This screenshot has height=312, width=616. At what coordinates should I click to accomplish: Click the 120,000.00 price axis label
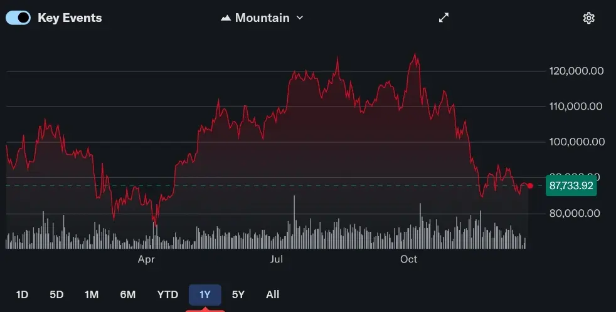tap(576, 71)
